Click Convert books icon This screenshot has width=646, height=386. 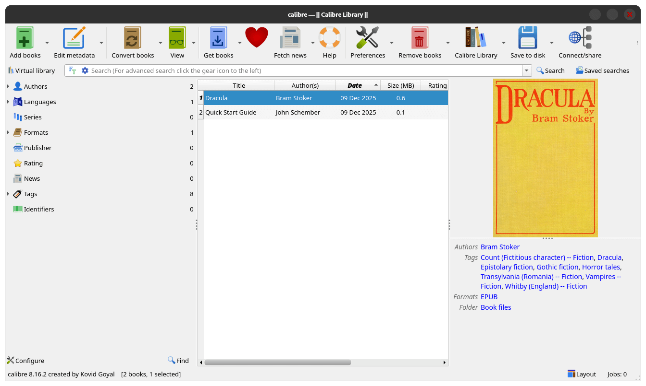click(x=133, y=38)
